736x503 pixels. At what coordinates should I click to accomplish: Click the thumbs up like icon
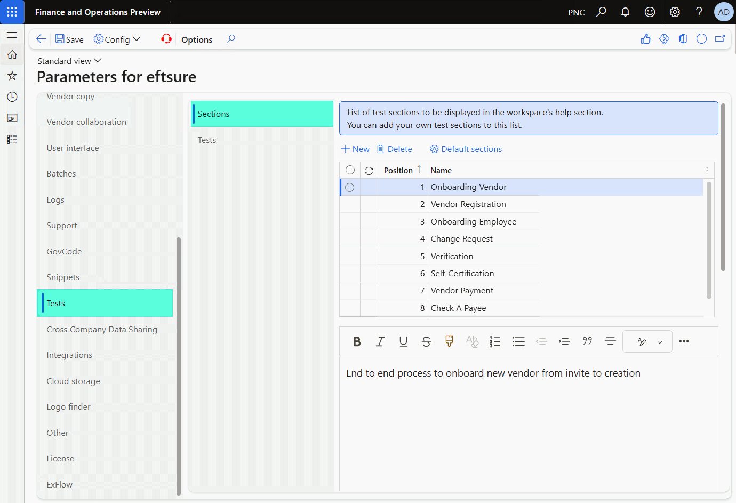point(645,39)
